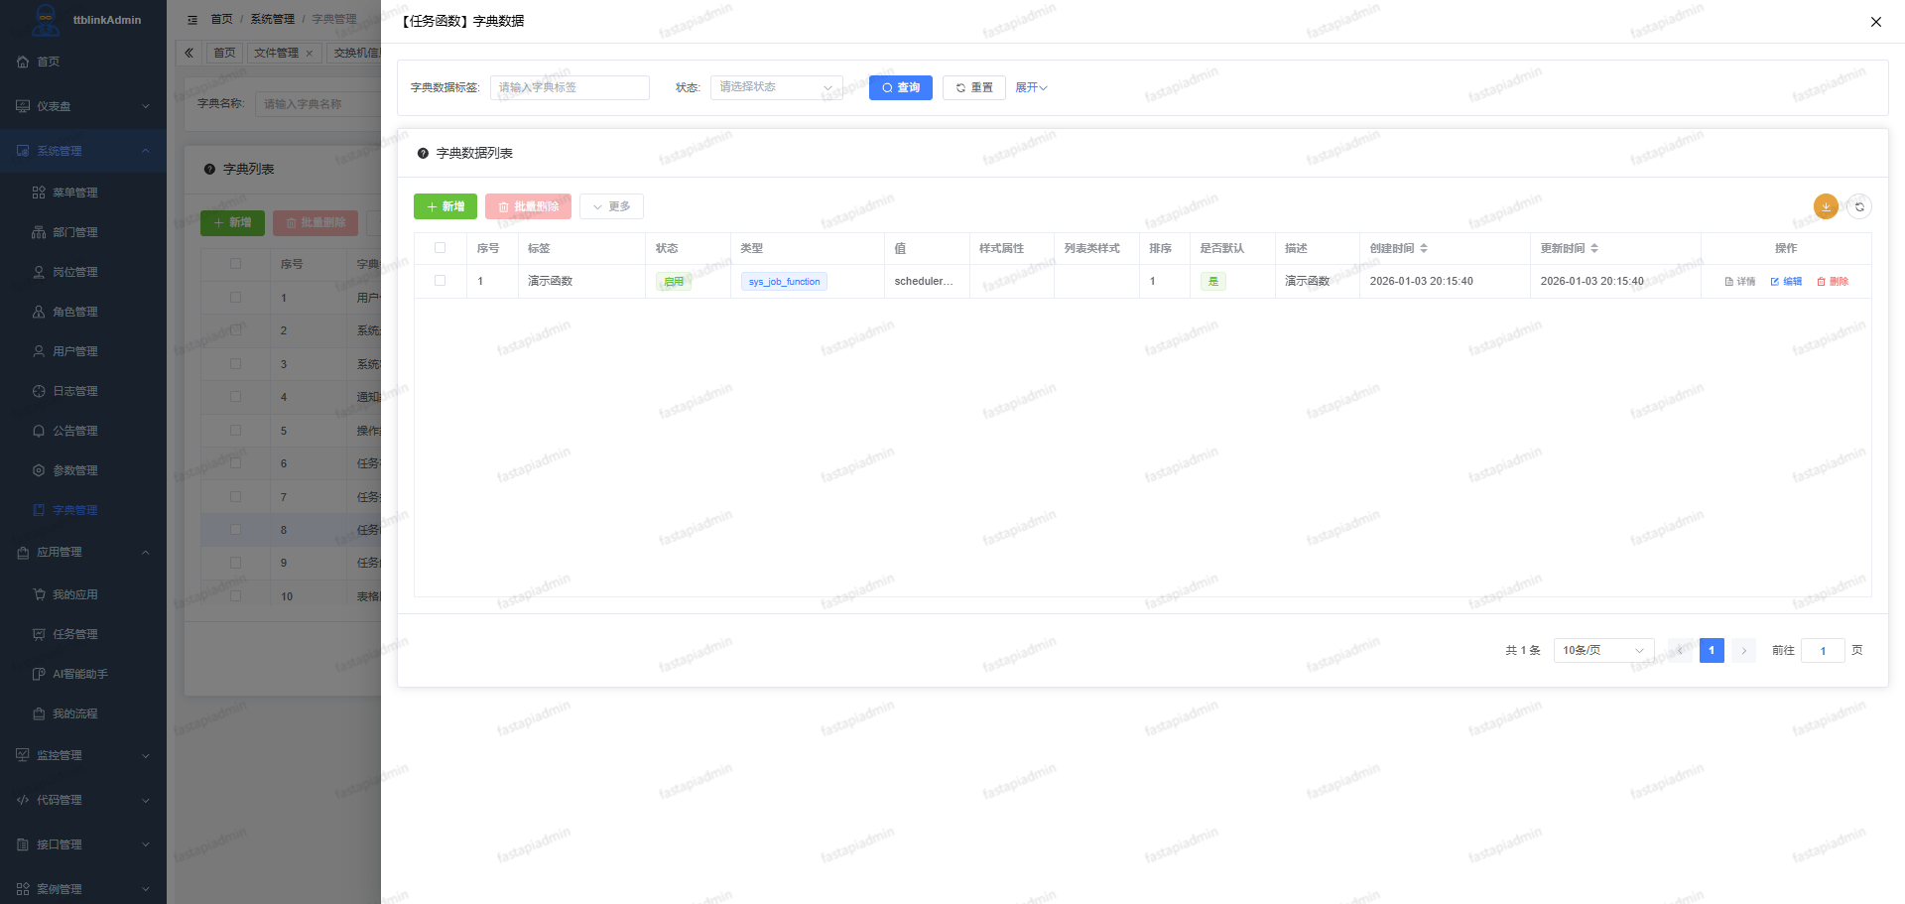Screen dimensions: 1905x904
Task: Toggle the select-all checkbox in table header
Action: 441,248
